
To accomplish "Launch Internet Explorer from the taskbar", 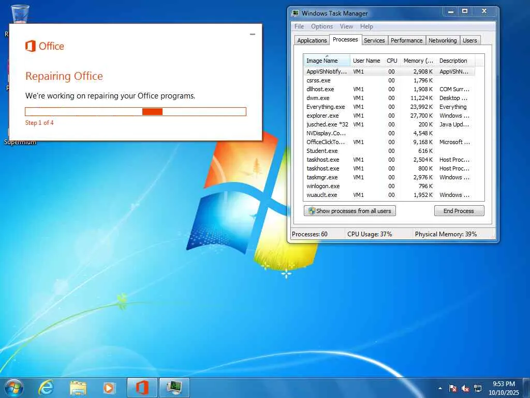I will tap(46, 388).
